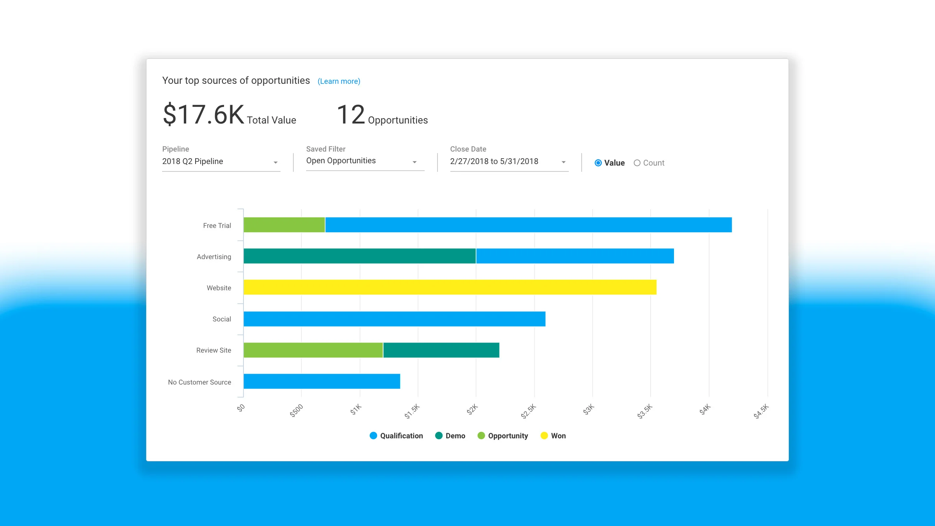Click the Review Site axis label
Viewport: 935px width, 526px height.
pyautogui.click(x=213, y=350)
